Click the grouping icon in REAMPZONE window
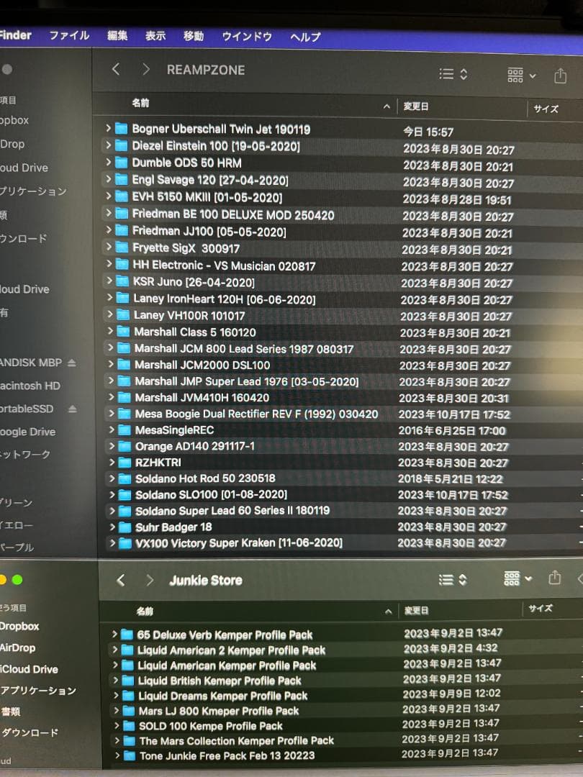The height and width of the screenshot is (777, 583). click(513, 75)
